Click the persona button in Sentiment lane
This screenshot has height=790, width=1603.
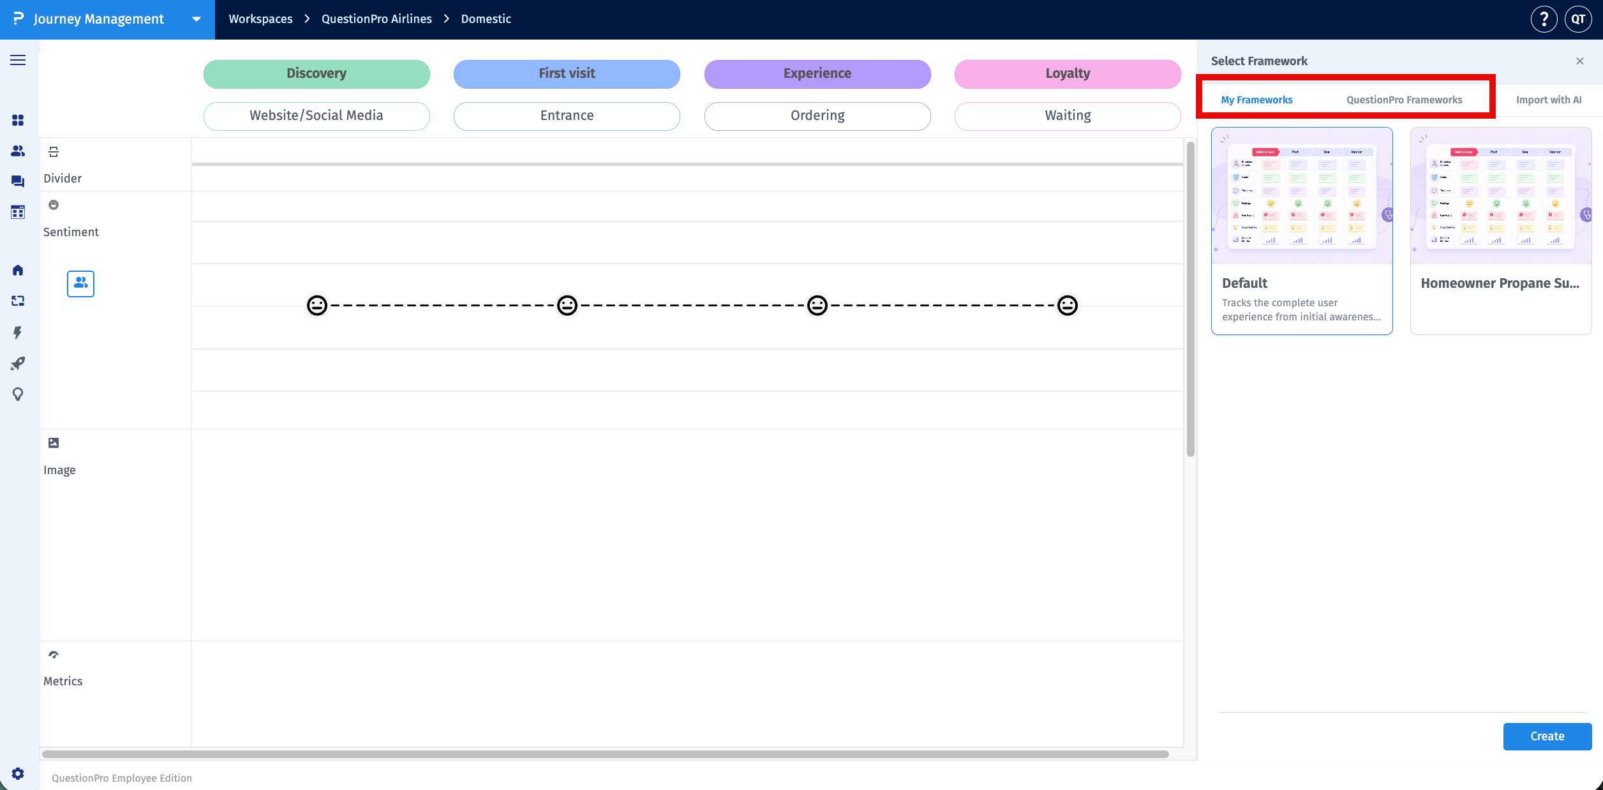80,283
